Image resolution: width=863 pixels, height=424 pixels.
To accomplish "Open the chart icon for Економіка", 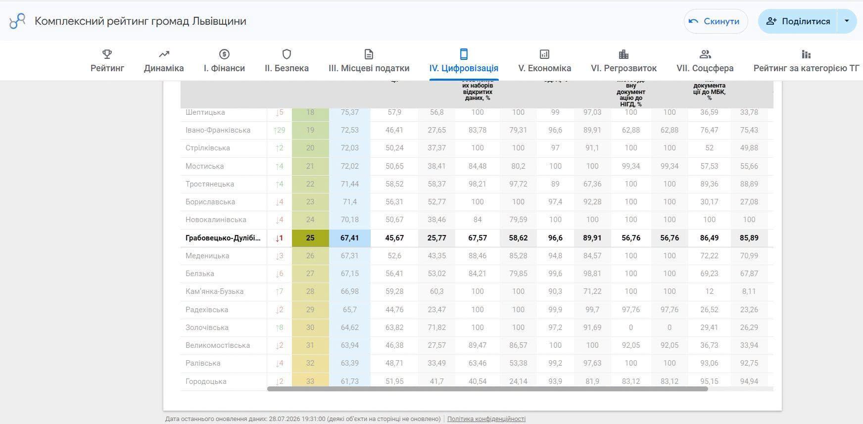I will click(544, 54).
